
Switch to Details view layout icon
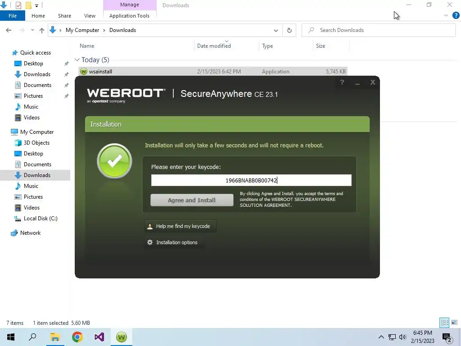pos(444,323)
